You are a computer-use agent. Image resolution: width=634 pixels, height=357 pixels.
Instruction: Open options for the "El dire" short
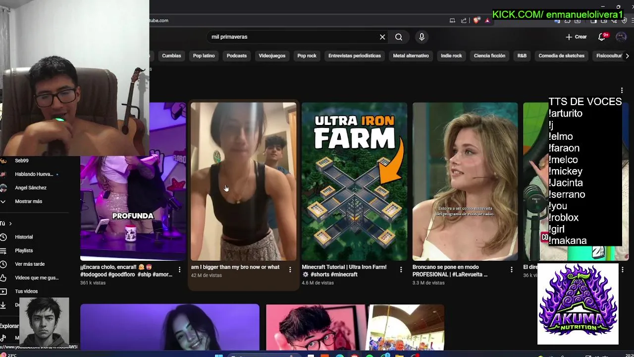pos(622,269)
